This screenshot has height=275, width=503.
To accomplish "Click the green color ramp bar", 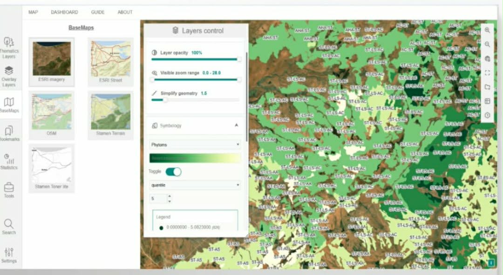I will click(x=195, y=158).
